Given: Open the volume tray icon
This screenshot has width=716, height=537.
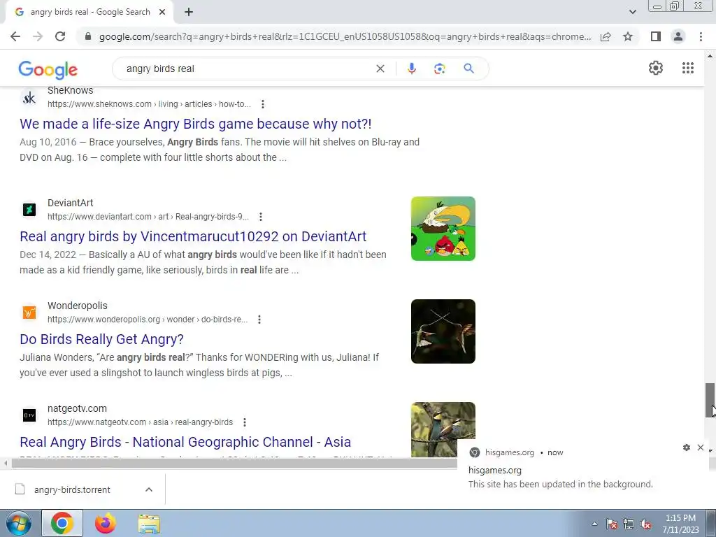Looking at the screenshot, I should point(645,524).
